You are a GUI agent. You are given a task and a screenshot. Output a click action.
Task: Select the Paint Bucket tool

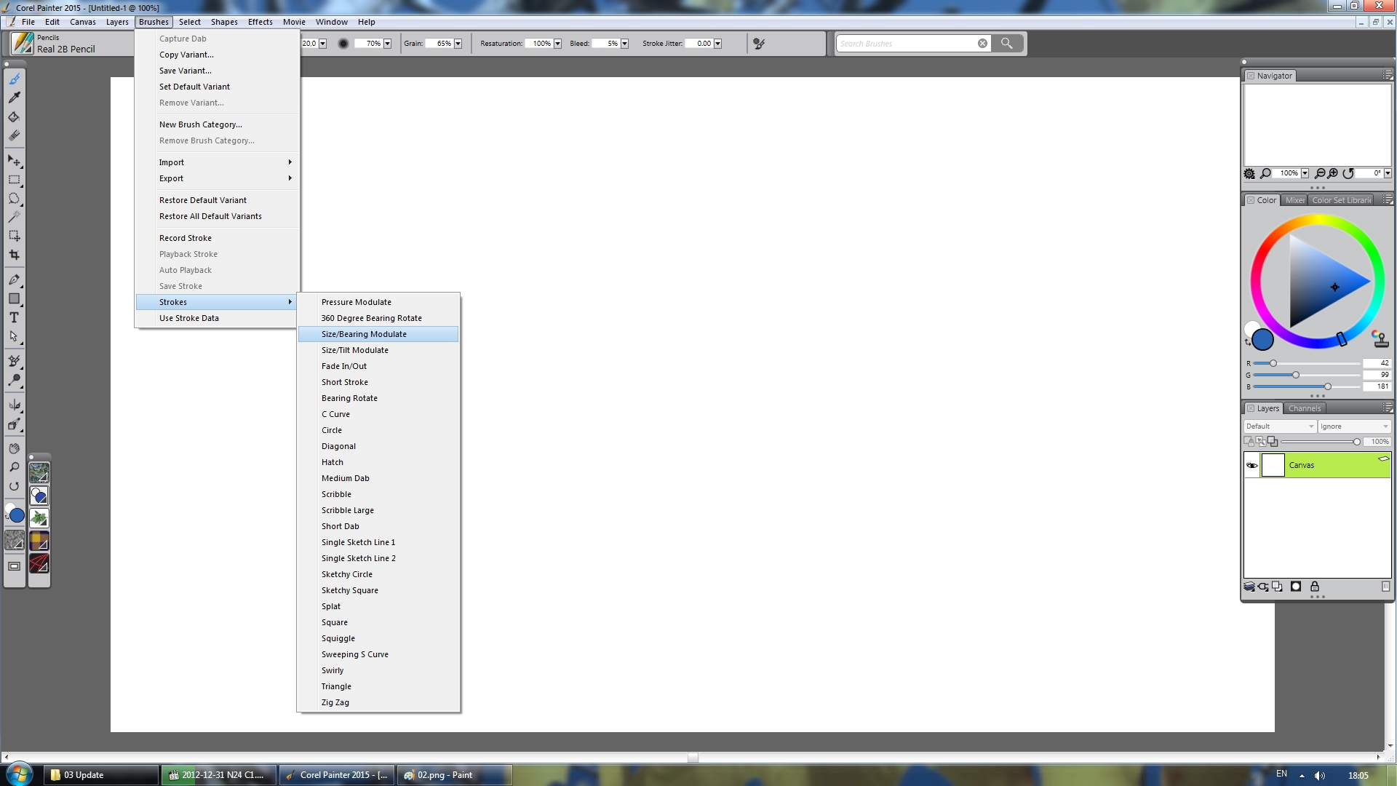14,116
